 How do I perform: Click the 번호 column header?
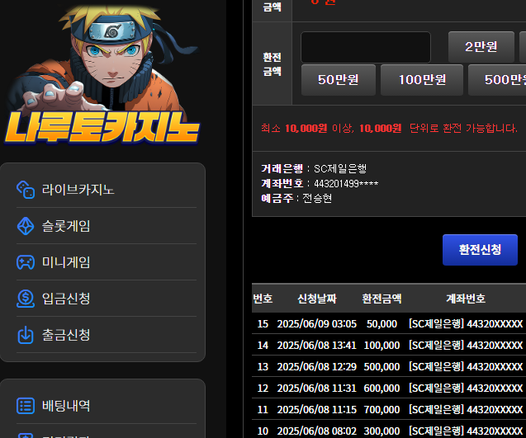(263, 299)
